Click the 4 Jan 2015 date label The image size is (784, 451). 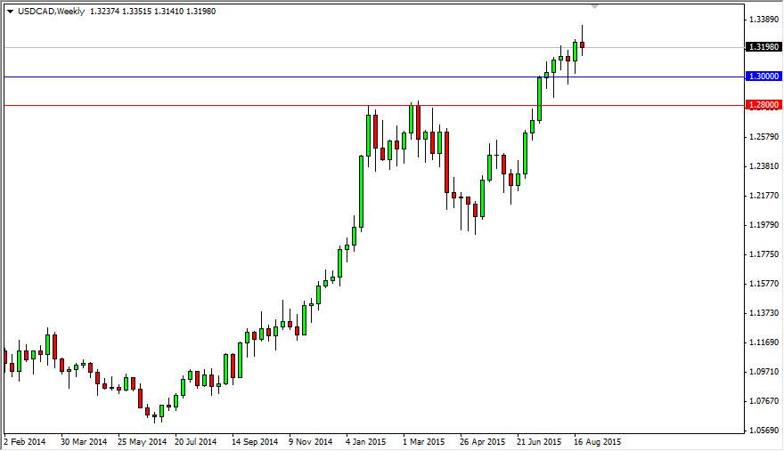click(366, 442)
